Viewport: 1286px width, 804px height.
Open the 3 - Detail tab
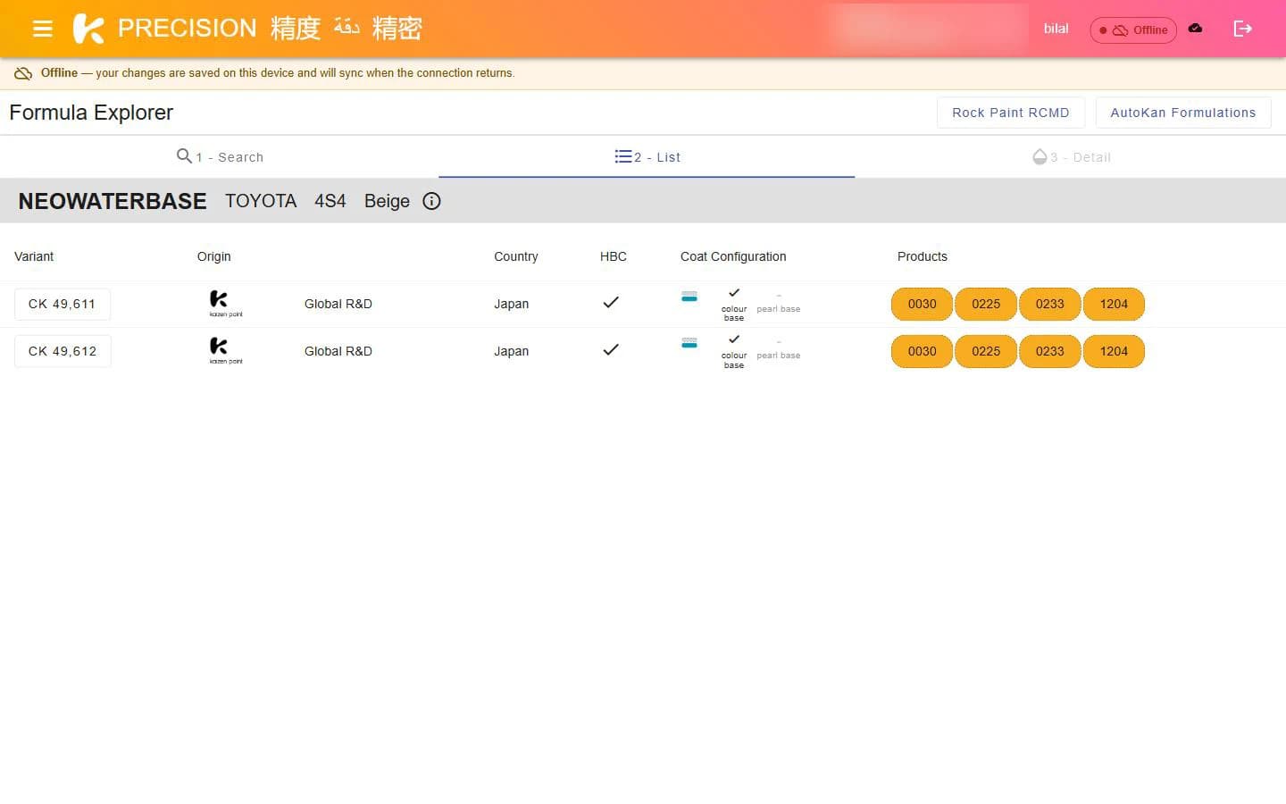(x=1071, y=157)
